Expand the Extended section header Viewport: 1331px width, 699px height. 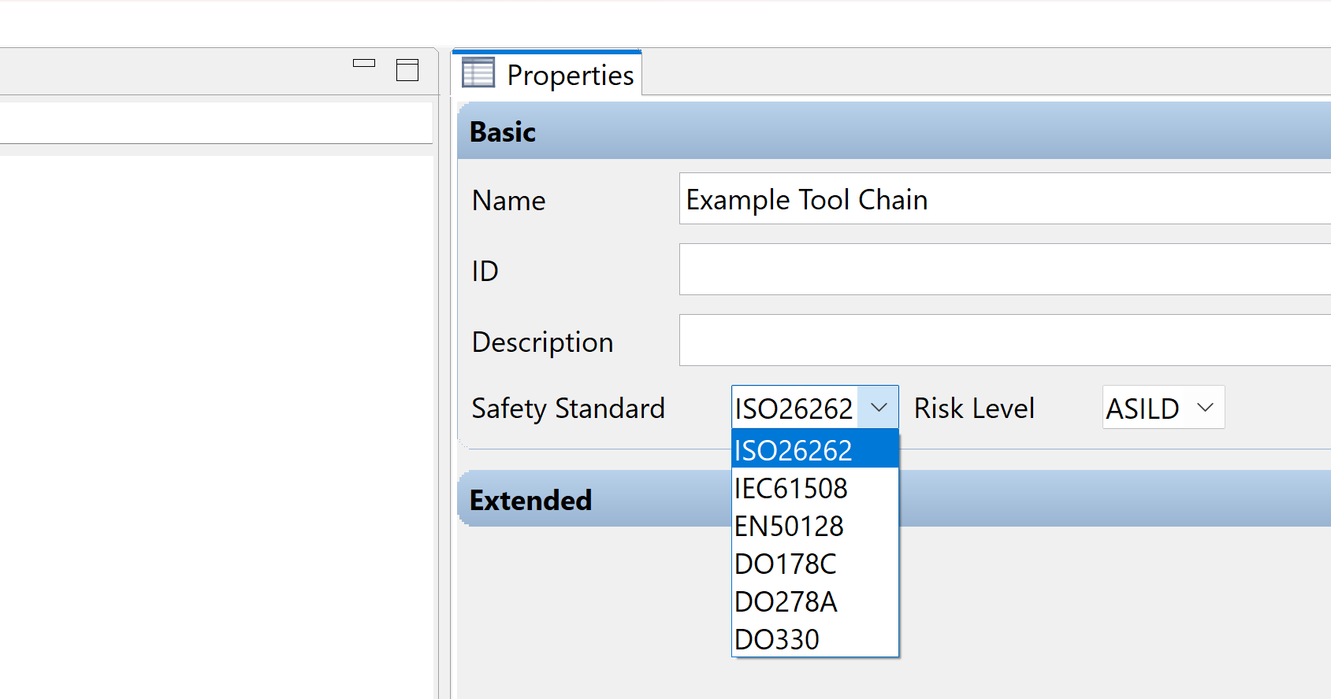pos(530,500)
